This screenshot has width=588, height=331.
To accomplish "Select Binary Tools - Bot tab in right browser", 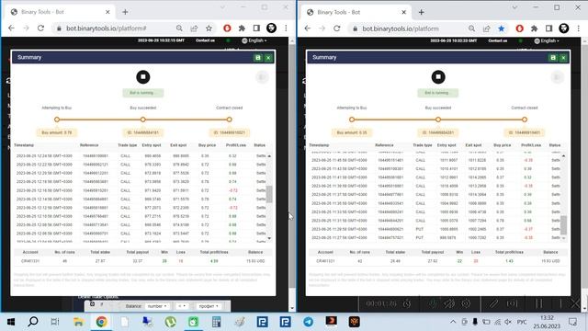I will (x=356, y=12).
